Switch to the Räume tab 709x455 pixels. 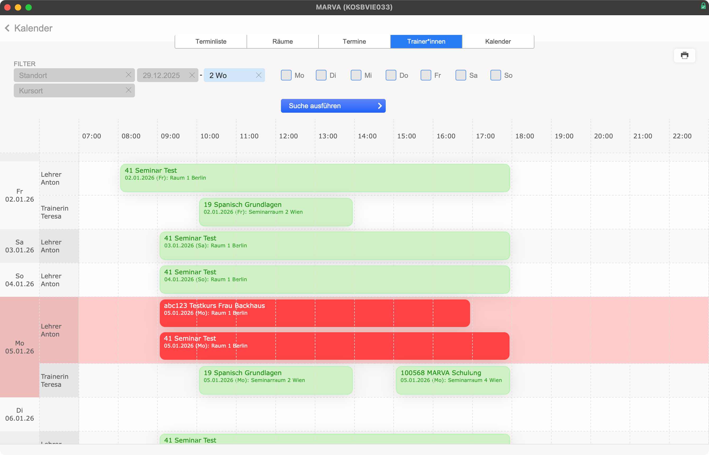(283, 42)
